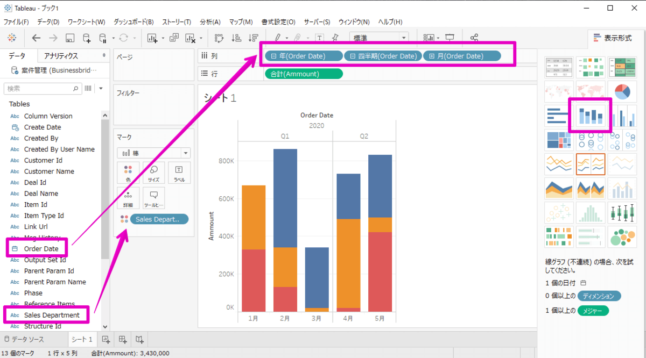
Task: Collapse the Quarter(Order Date) pill
Action: (x=353, y=56)
